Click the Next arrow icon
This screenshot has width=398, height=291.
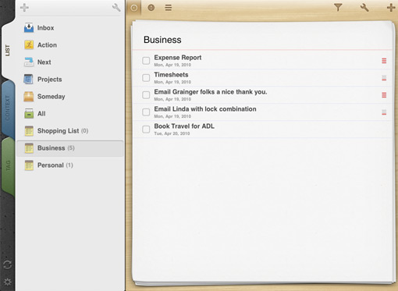coord(29,62)
